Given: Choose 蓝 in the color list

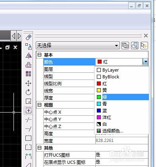Looking at the screenshot, I should click(121, 111).
